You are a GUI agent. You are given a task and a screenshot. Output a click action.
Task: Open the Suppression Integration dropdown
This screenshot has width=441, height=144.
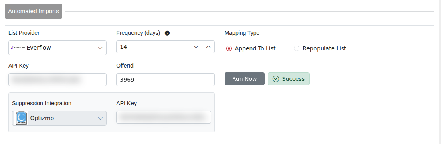coord(59,118)
